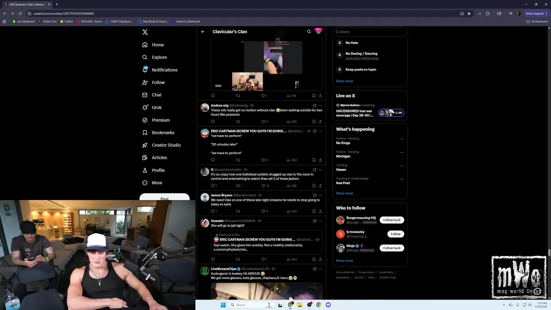The height and width of the screenshot is (310, 551).
Task: Search within Clavicular's Clan community
Action: 309,31
